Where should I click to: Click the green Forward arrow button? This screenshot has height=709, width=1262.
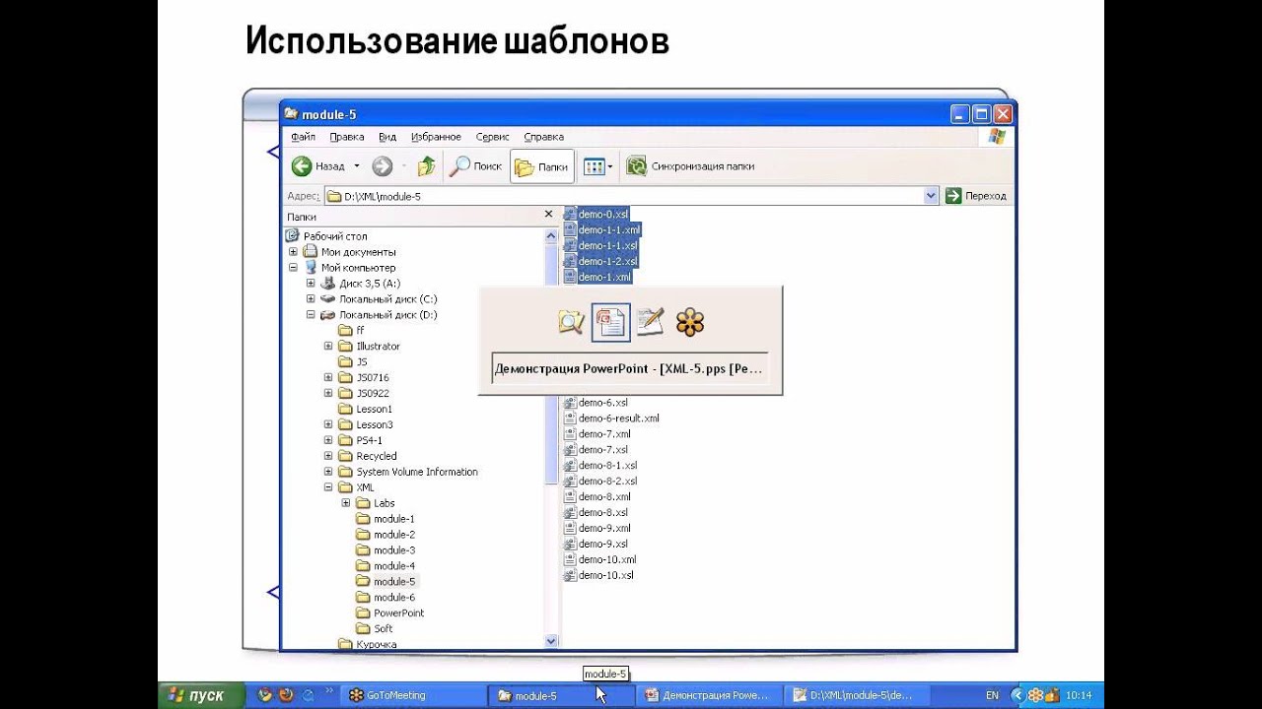pyautogui.click(x=383, y=166)
